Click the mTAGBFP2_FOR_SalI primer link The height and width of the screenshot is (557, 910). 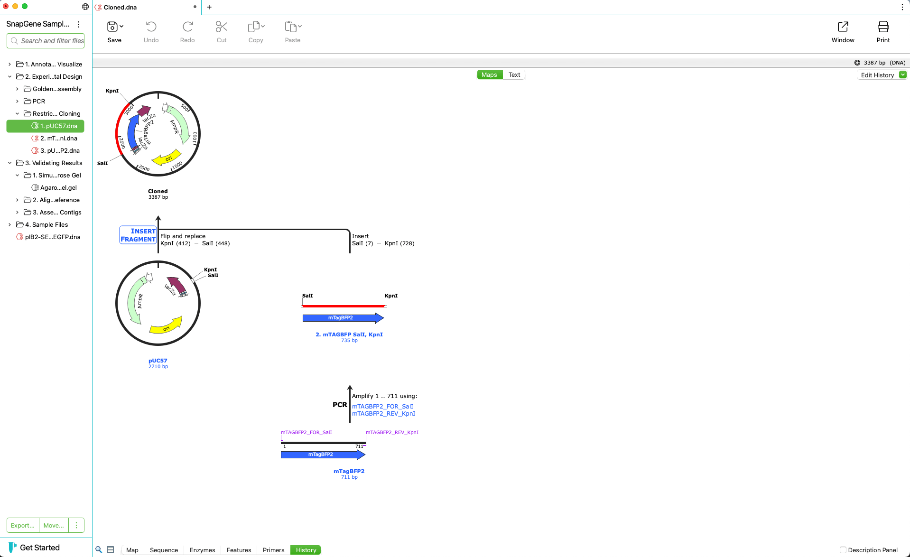382,406
